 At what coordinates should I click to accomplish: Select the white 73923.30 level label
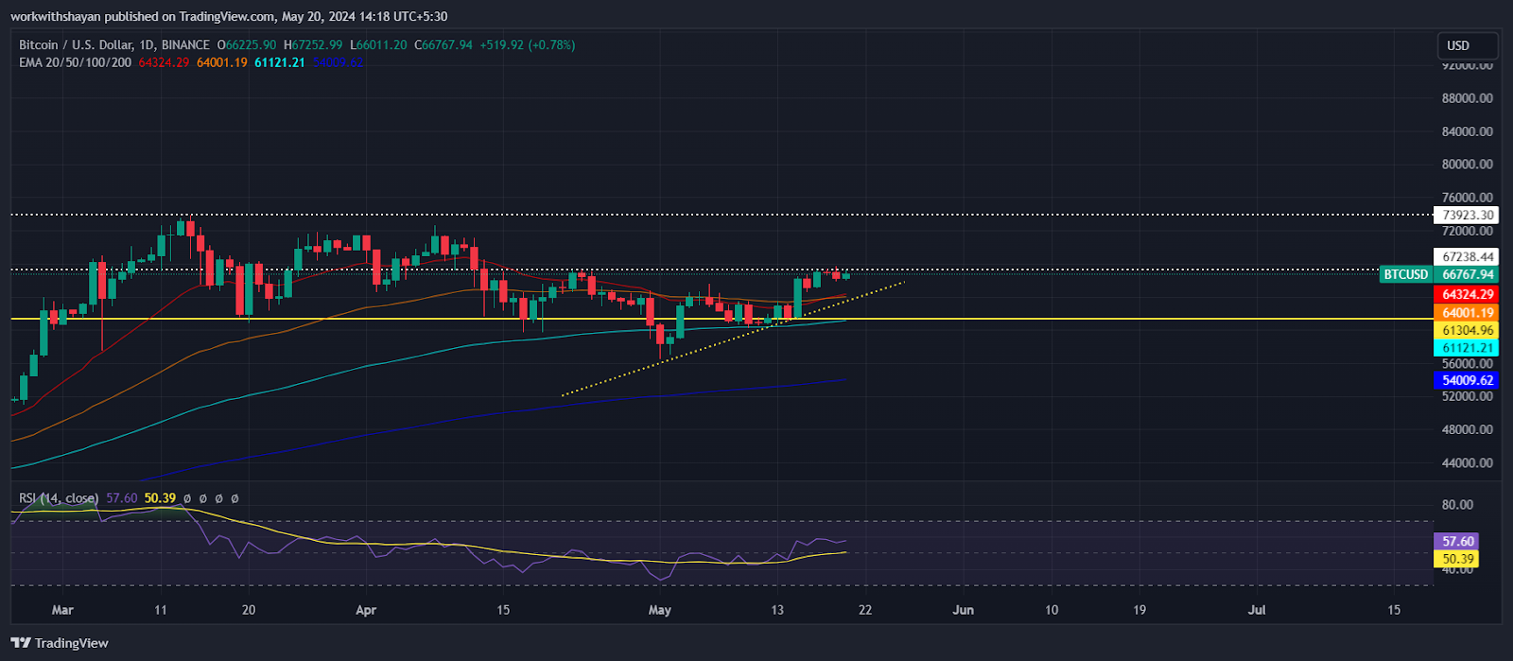[x=1467, y=215]
